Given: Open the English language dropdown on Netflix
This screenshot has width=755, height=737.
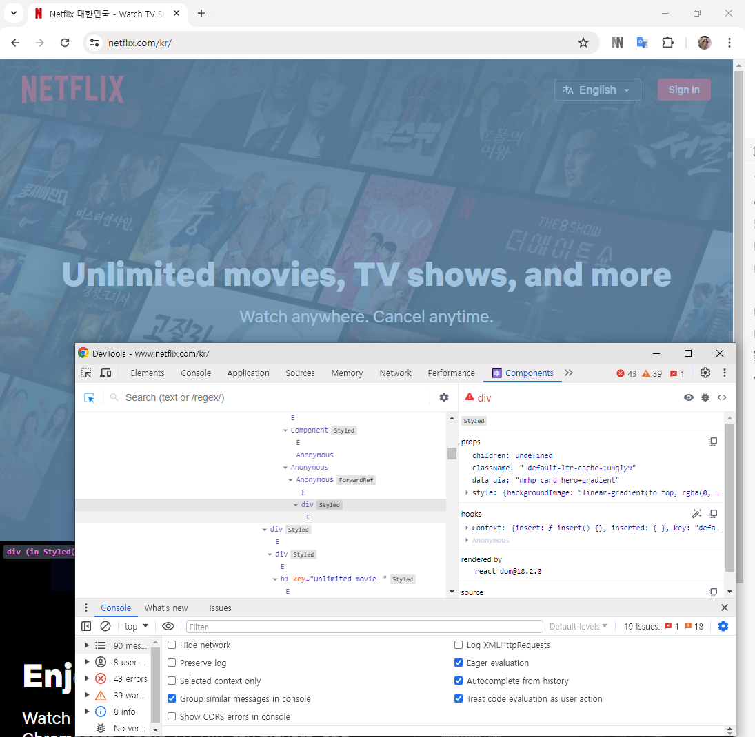Looking at the screenshot, I should pos(598,90).
